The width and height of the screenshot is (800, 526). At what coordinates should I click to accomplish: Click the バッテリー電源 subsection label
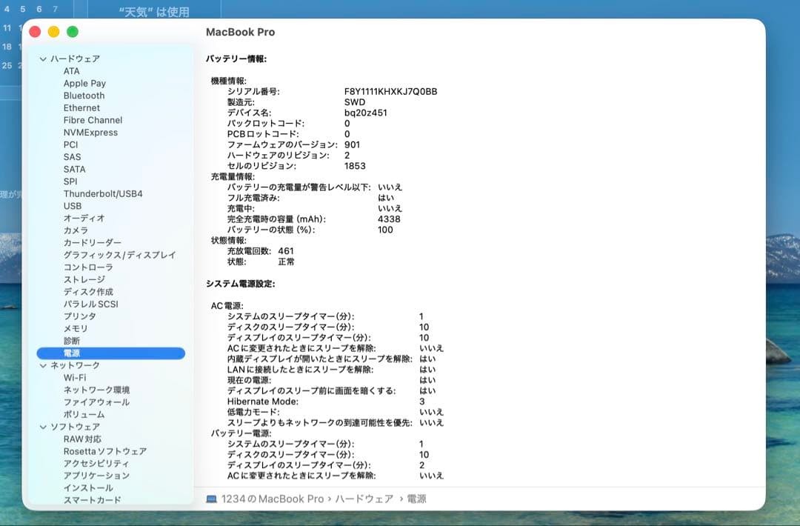point(241,433)
